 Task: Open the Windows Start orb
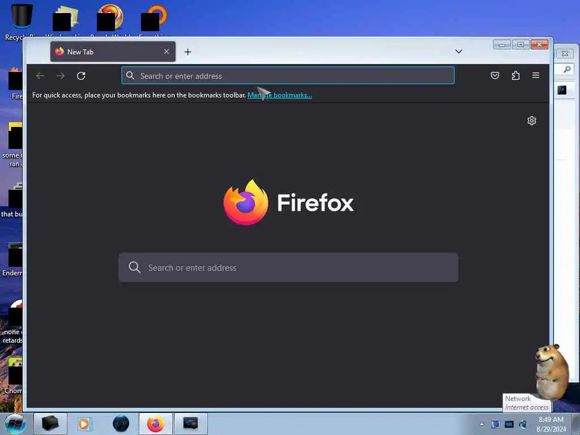click(15, 424)
